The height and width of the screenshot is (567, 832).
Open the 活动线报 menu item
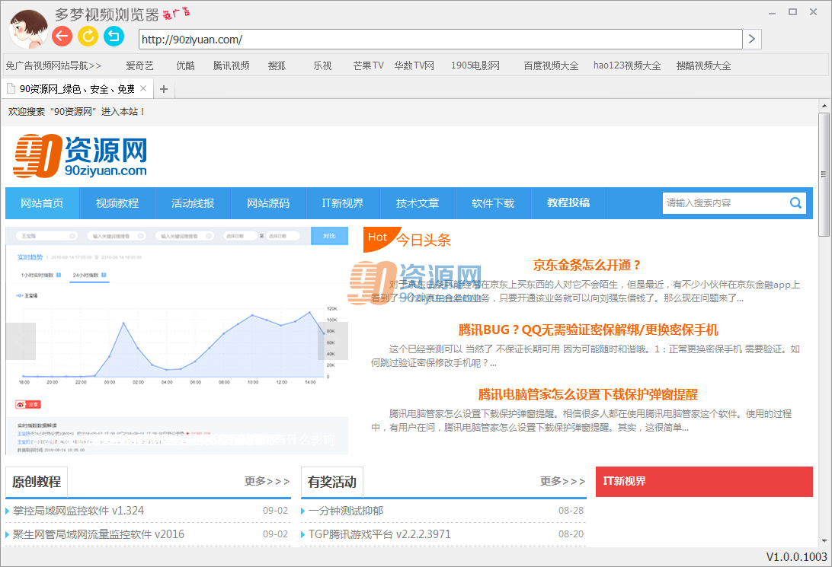193,203
